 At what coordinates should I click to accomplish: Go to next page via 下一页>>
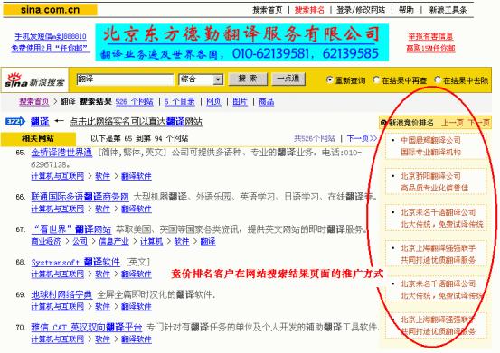(x=362, y=138)
